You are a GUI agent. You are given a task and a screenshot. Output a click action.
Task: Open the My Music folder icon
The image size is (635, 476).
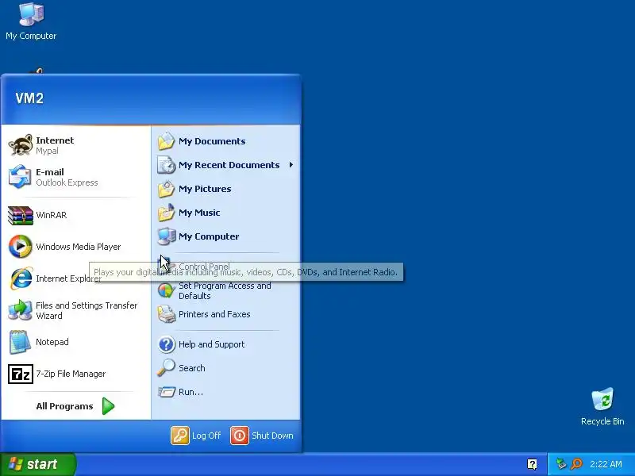tap(166, 213)
